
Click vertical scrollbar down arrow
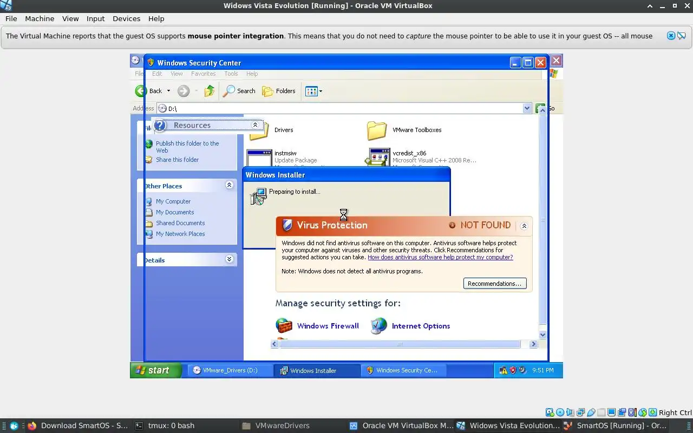pos(543,335)
